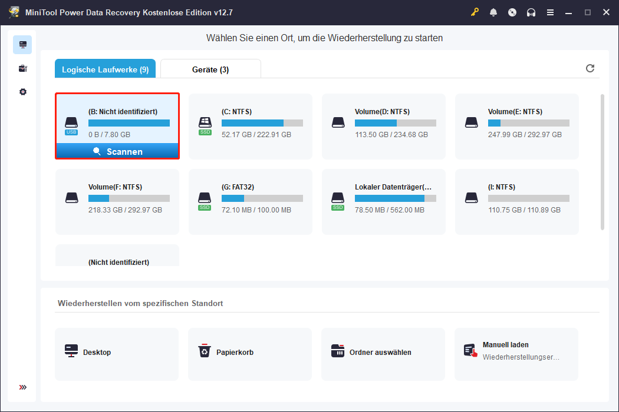The width and height of the screenshot is (619, 412).
Task: Select the recovery monitor icon in sidebar
Action: [23, 45]
